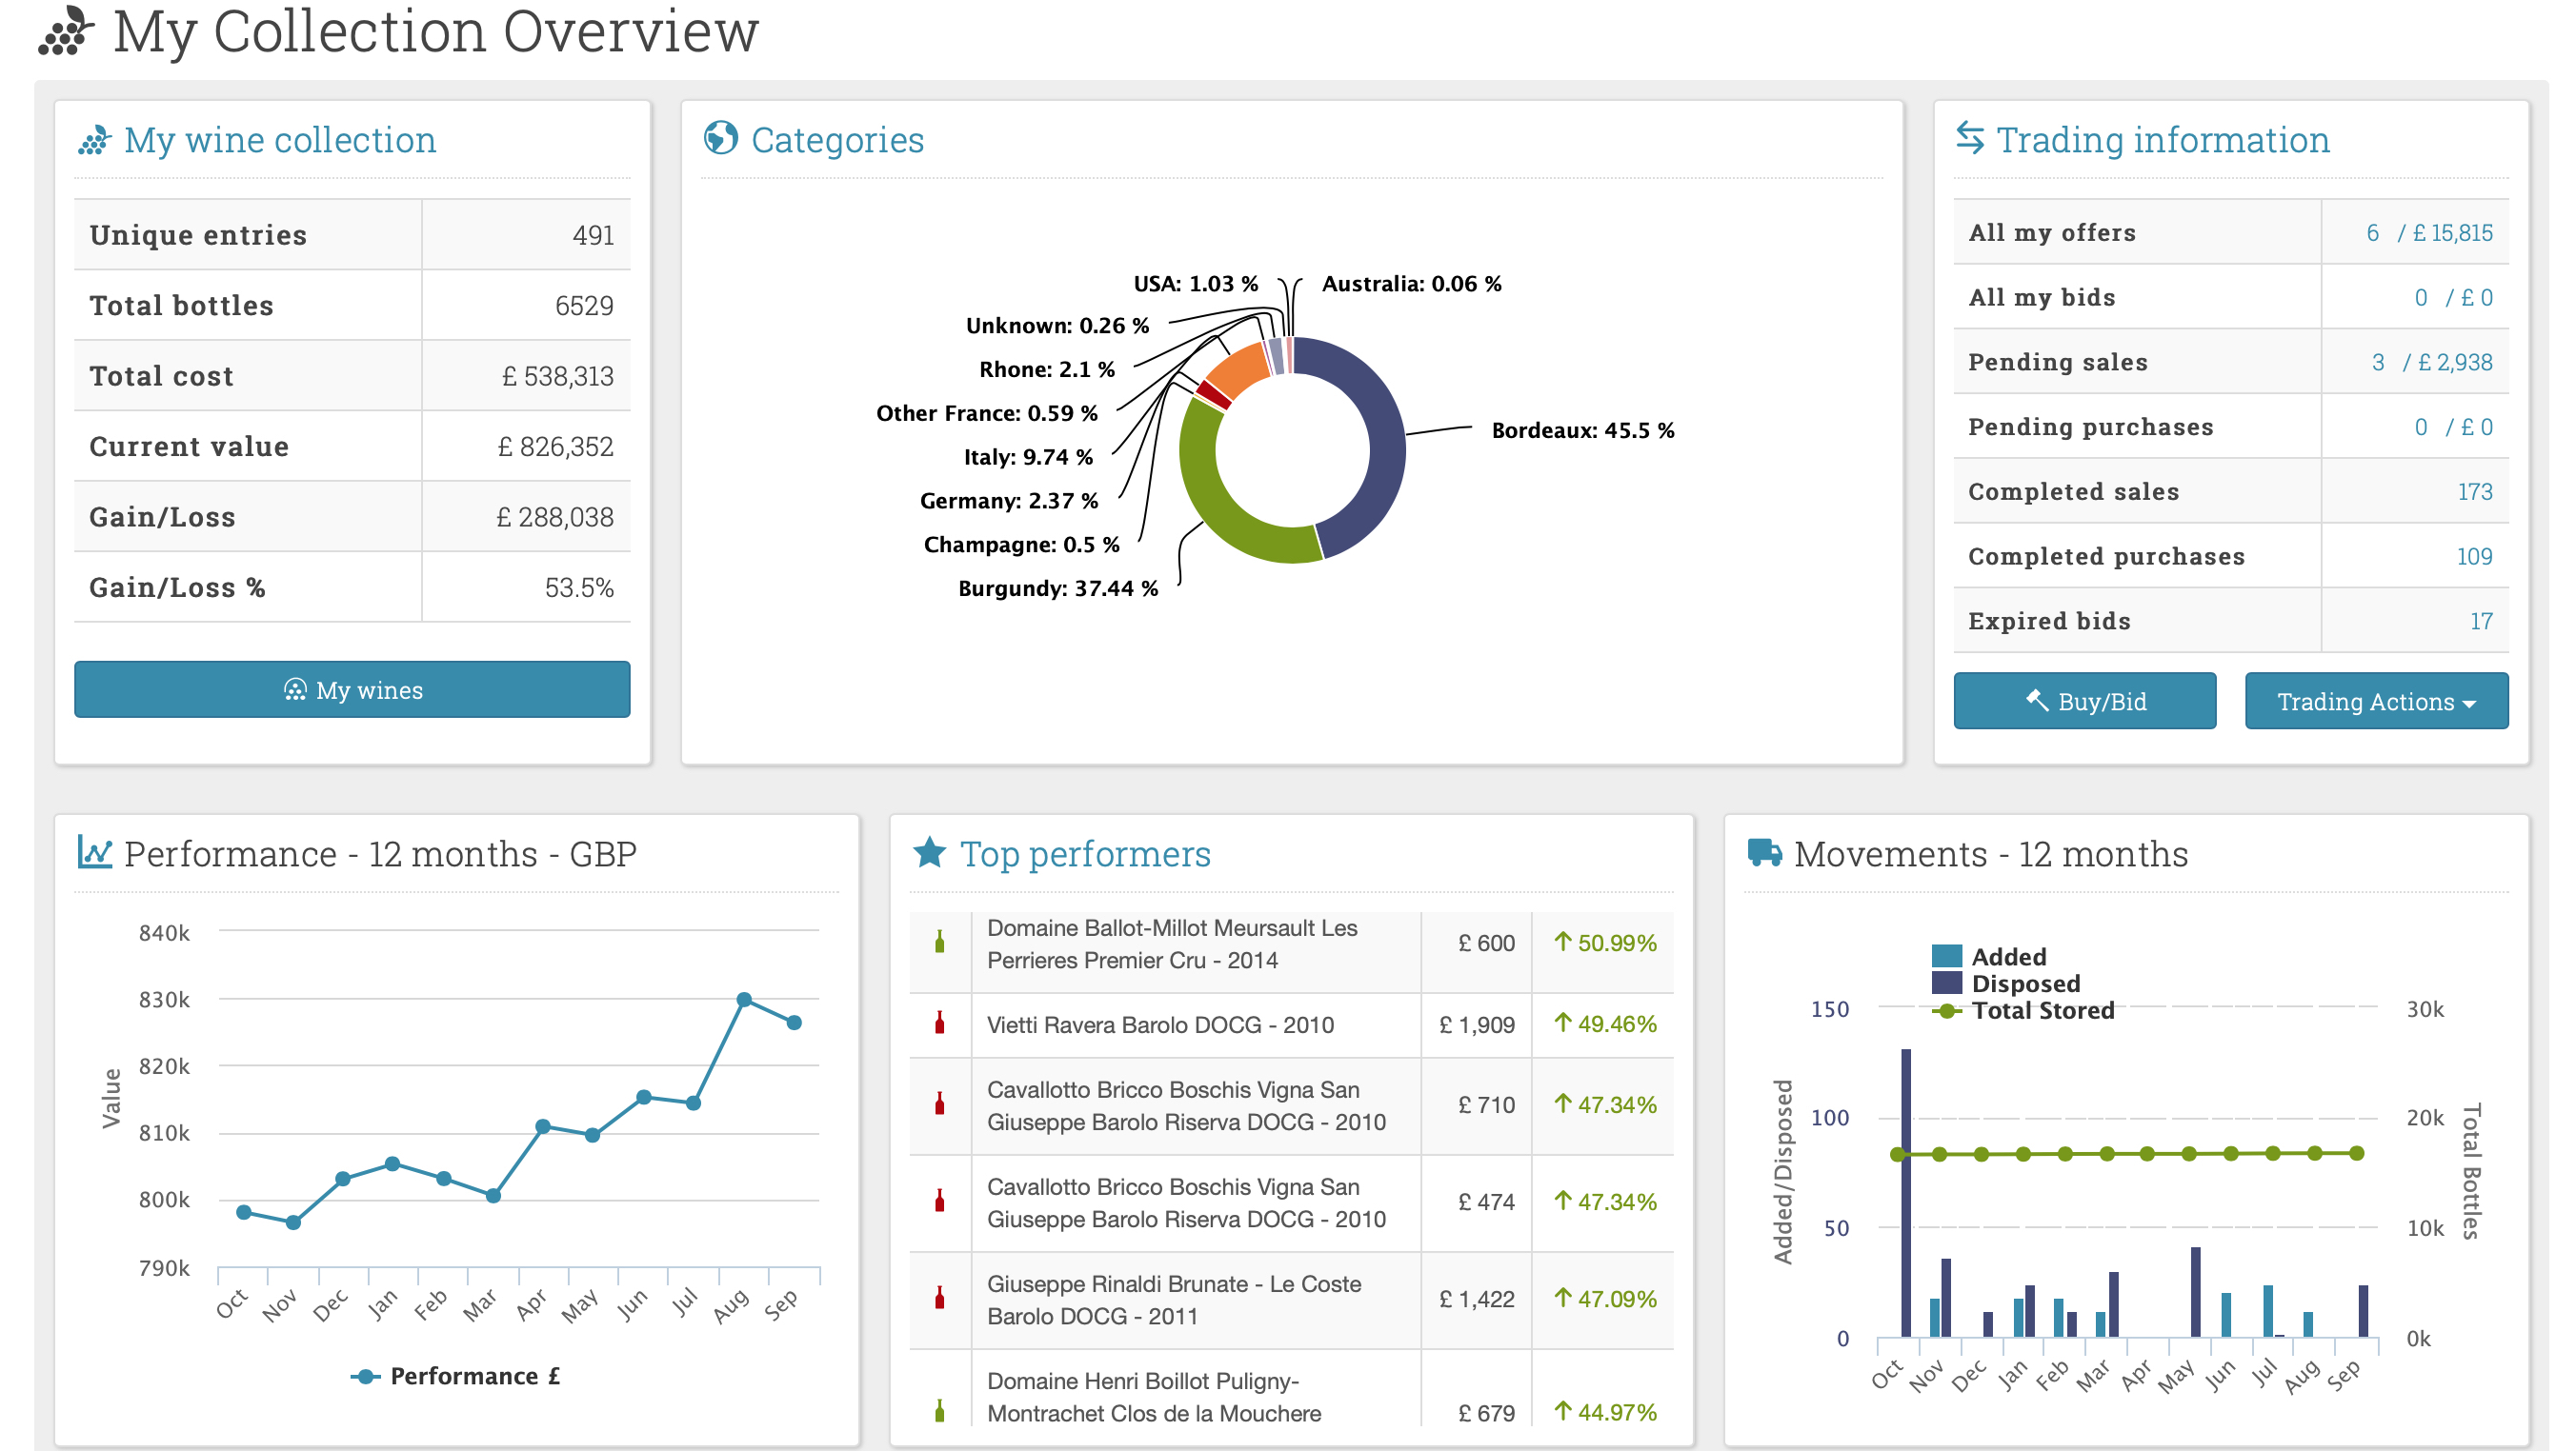This screenshot has height=1451, width=2576.
Task: Click the truck icon beside Movements
Action: pyautogui.click(x=1764, y=852)
